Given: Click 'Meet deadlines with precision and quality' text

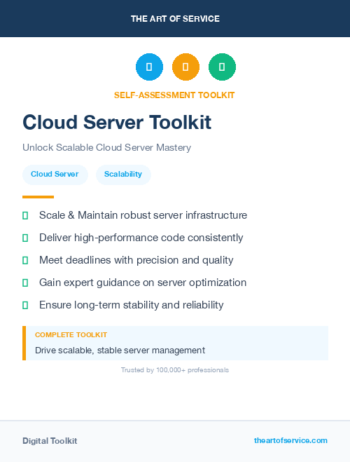Looking at the screenshot, I should (x=136, y=260).
